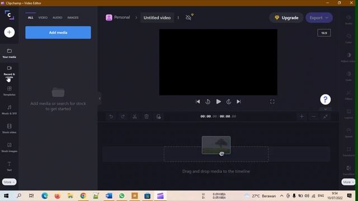Click the tree thumbnail over the timeline
Image resolution: width=358 pixels, height=201 pixels.
tap(216, 145)
